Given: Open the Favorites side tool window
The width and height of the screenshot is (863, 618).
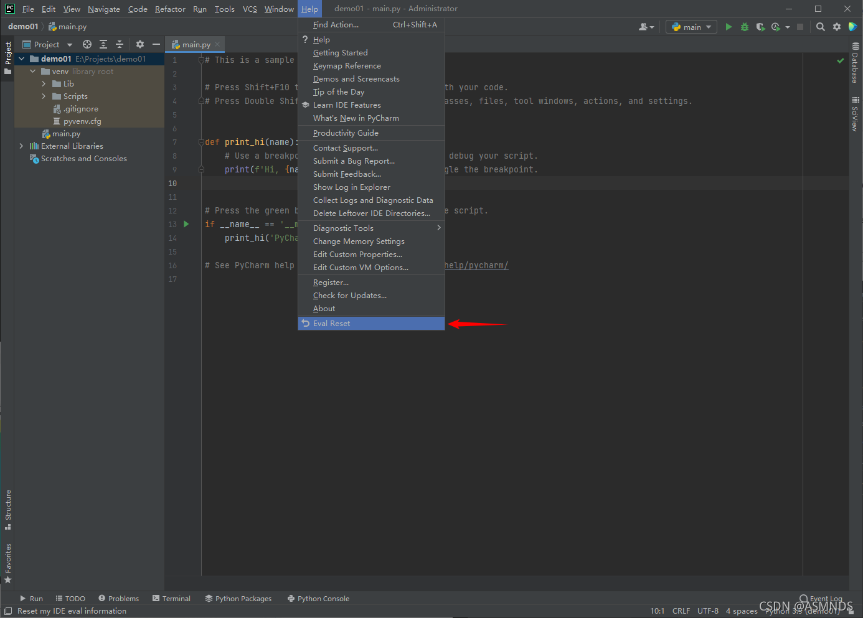Looking at the screenshot, I should 8,564.
